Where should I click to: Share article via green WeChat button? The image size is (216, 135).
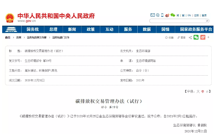coord(196,37)
